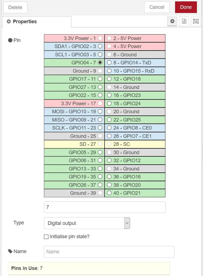Screen dimensions: 203x276
Task: Enable Initialise pin state checkbox
Action: 46,237
